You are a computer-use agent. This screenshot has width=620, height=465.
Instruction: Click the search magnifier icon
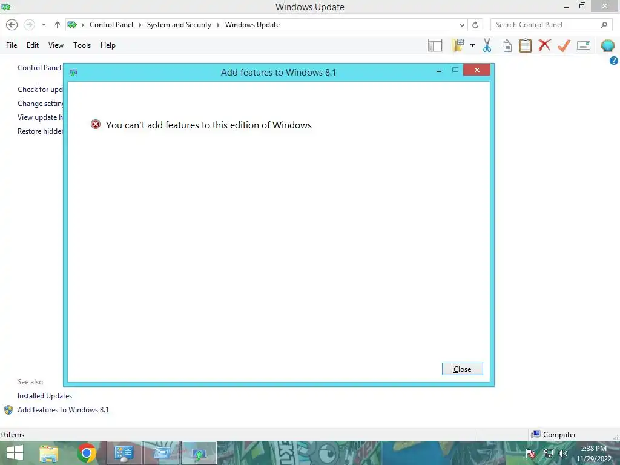604,25
